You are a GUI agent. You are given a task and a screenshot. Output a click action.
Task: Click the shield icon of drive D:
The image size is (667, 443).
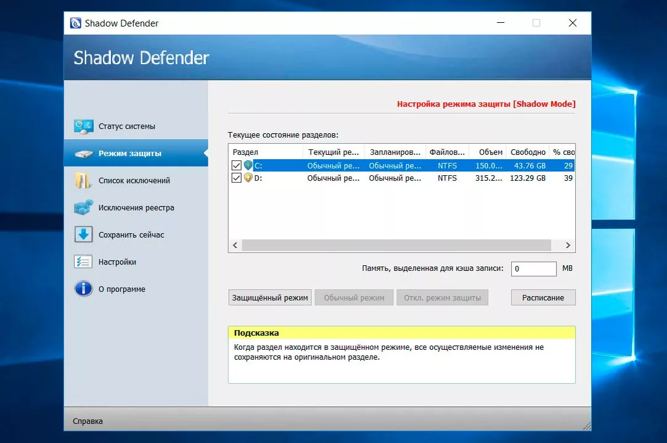(248, 178)
